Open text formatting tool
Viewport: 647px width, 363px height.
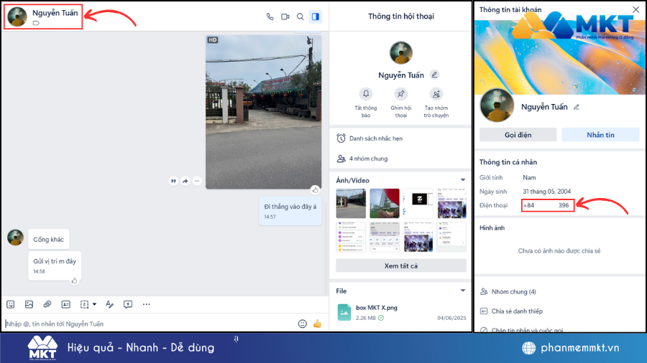click(x=109, y=305)
